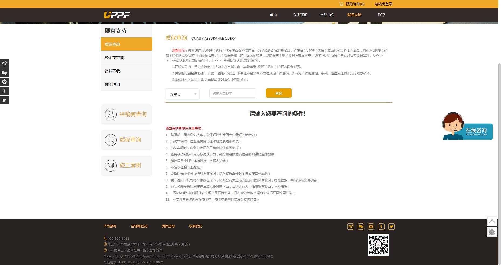Click the Facebook icon in the left floating sidebar

4,91
